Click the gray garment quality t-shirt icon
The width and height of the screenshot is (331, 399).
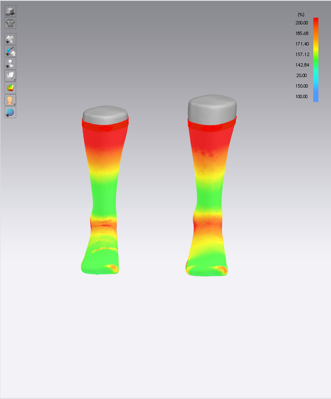coord(10,23)
